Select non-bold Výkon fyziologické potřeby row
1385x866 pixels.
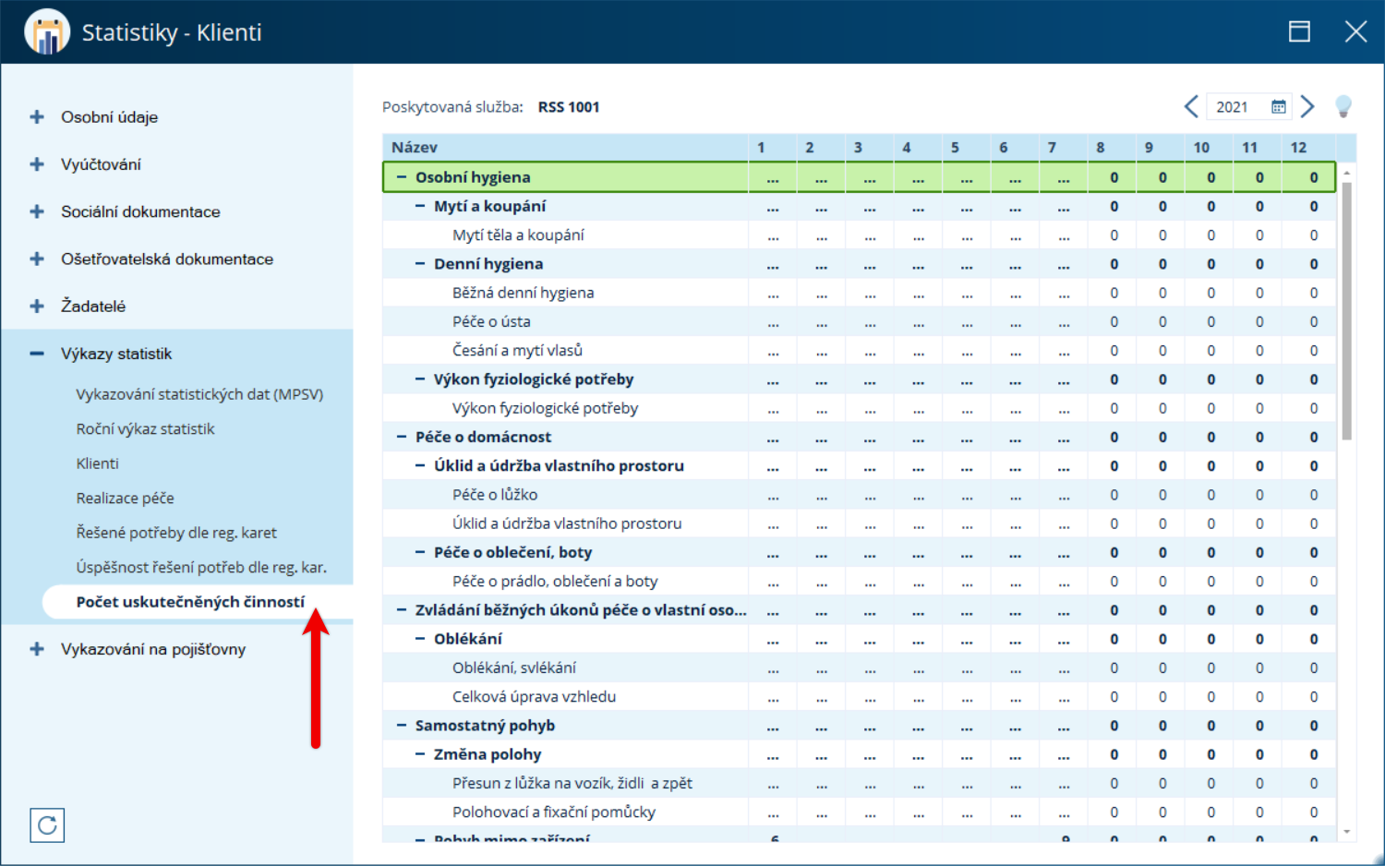pos(859,408)
